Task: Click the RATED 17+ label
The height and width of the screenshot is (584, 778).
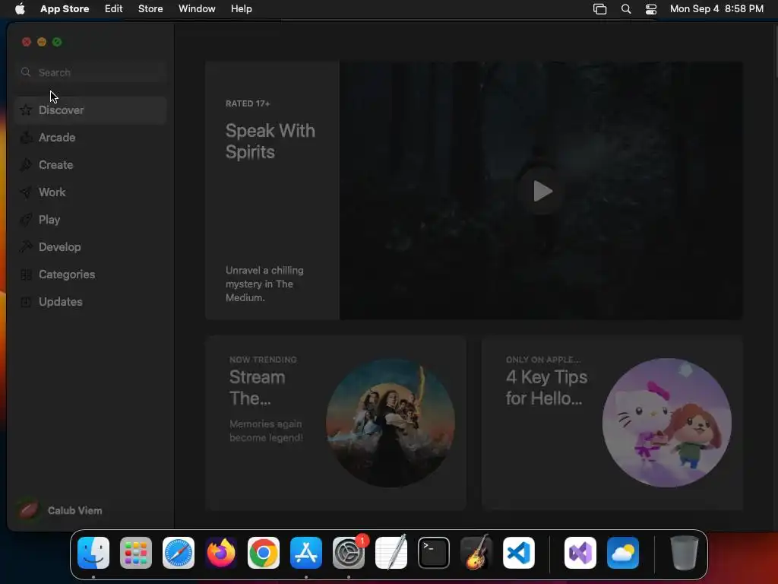Action: click(248, 103)
